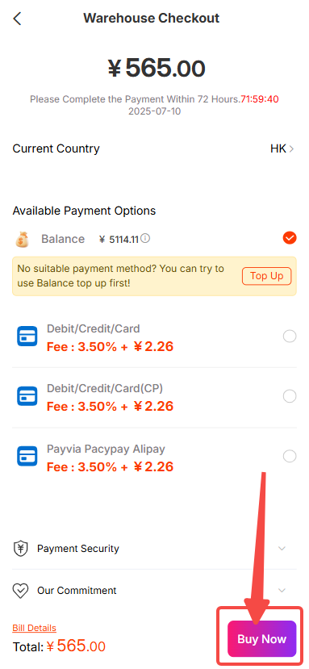Click the Debit/Credit/Card blue card icon
This screenshot has height=669, width=309.
27,337
